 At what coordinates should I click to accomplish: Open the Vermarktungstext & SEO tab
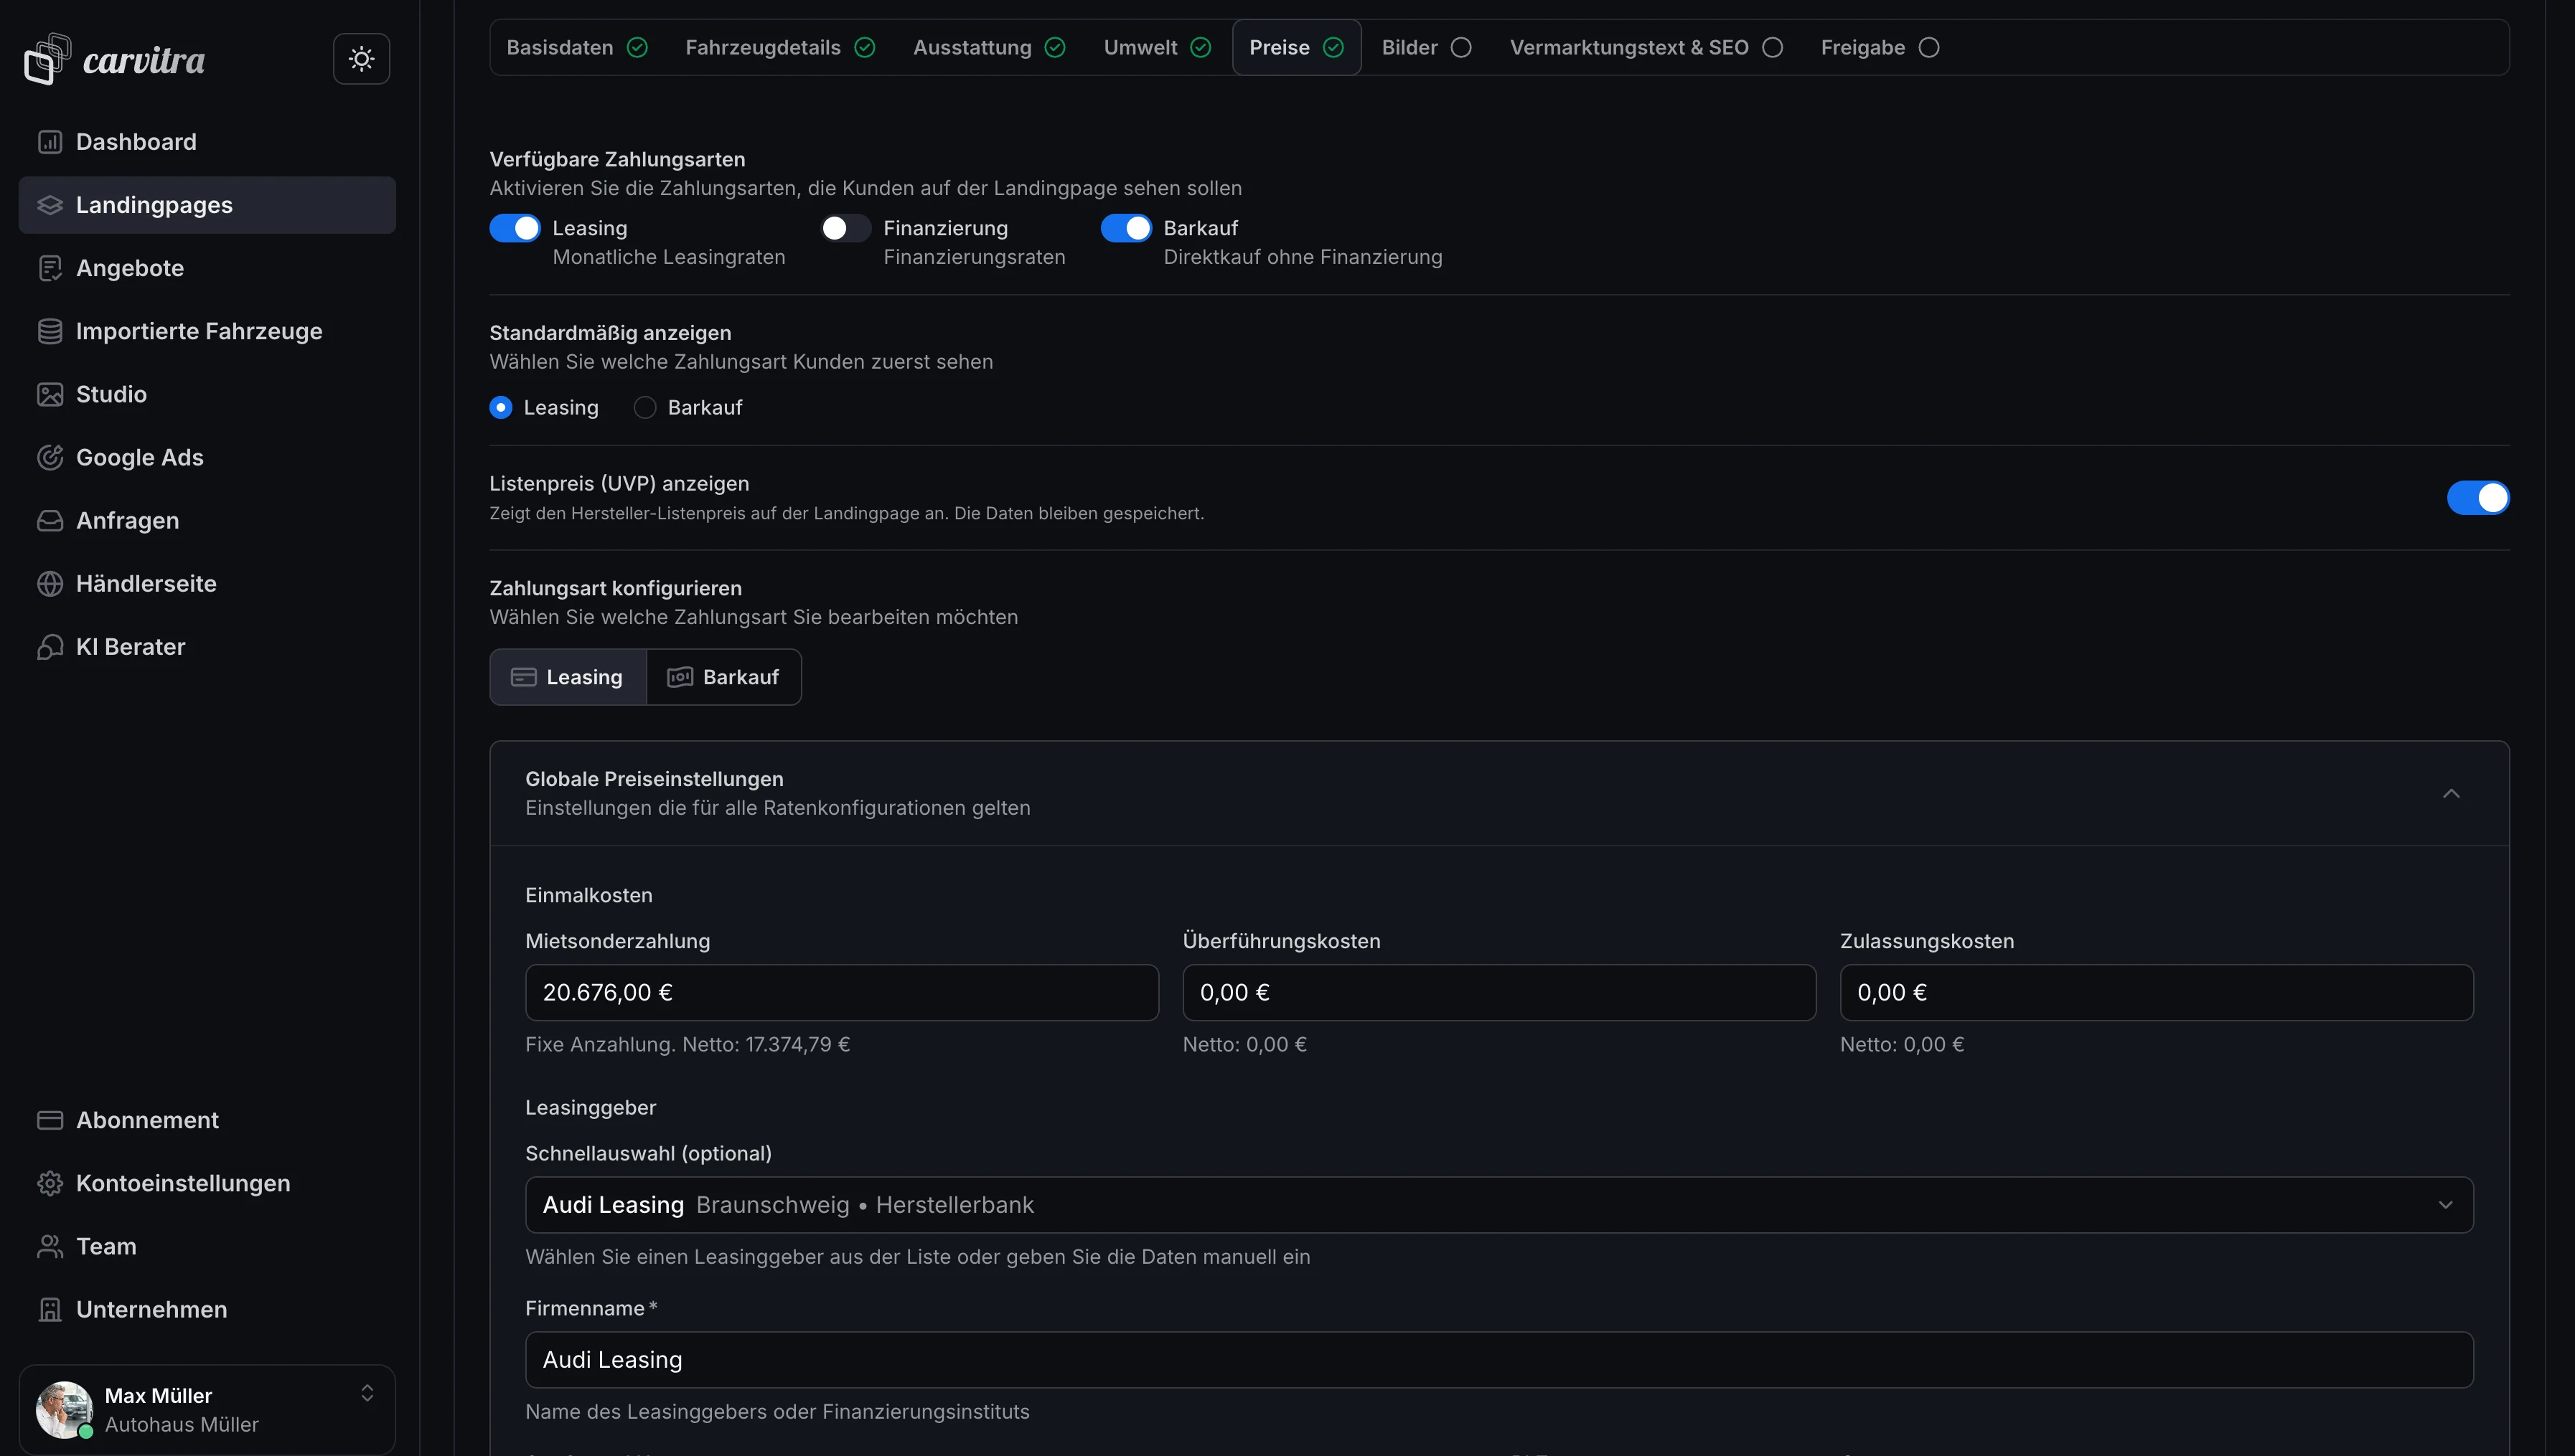click(1646, 47)
